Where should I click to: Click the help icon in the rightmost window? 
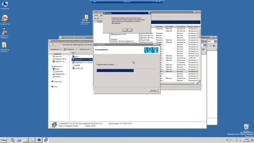click(x=214, y=46)
